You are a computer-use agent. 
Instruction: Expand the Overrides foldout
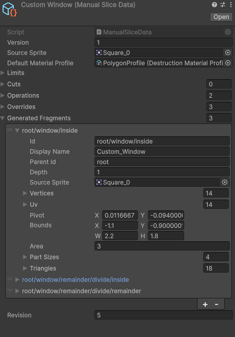click(3, 107)
